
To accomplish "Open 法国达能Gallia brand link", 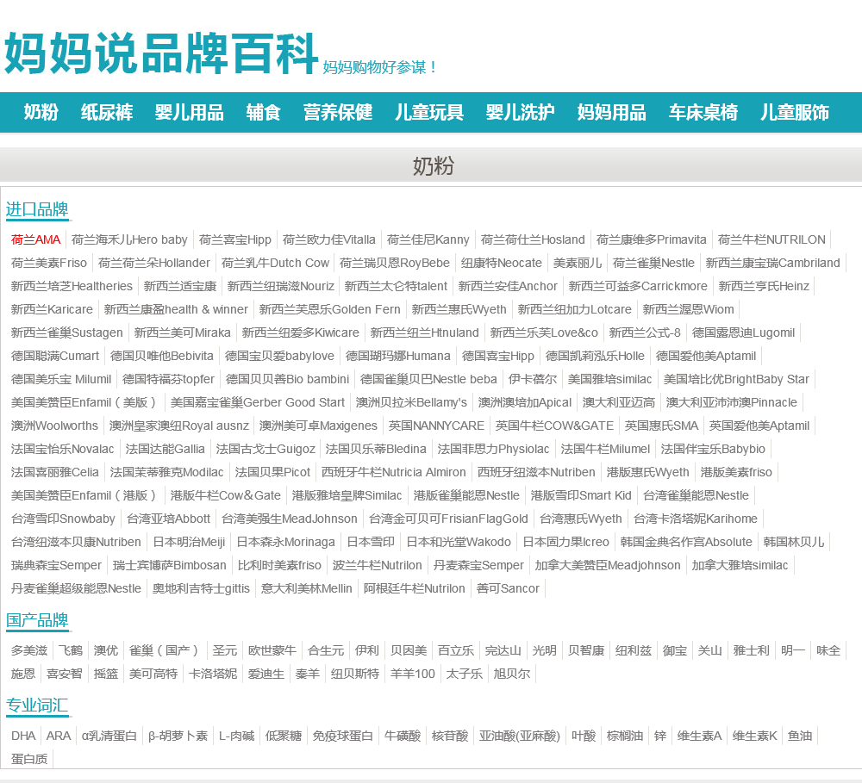I will click(165, 449).
